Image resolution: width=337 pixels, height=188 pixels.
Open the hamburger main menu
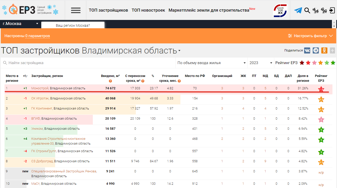76,10
